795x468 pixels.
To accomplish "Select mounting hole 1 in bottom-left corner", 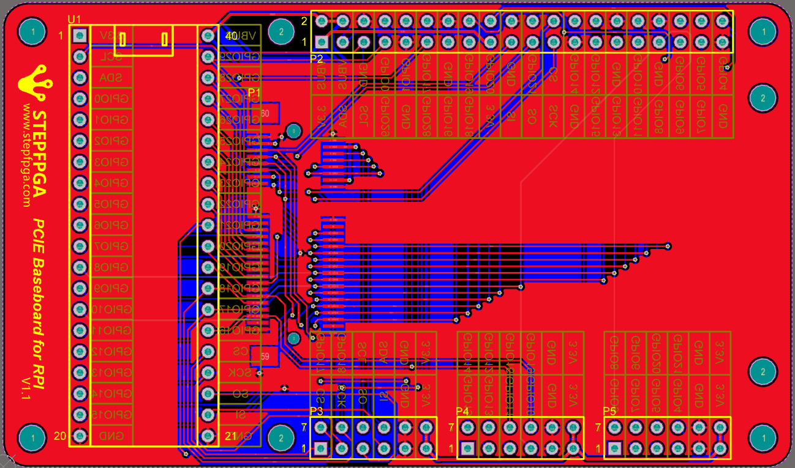I will click(x=32, y=437).
